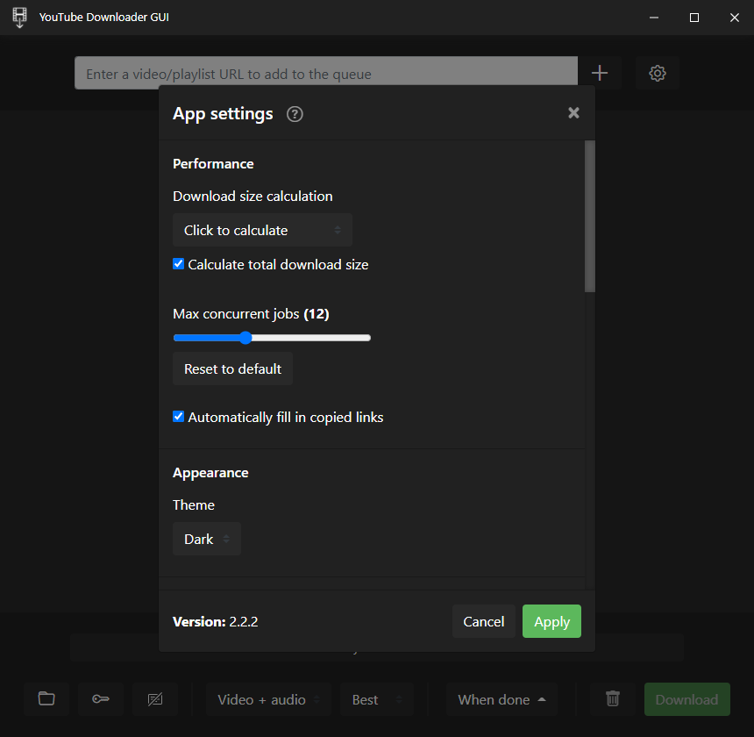Open the When done menu

click(501, 699)
